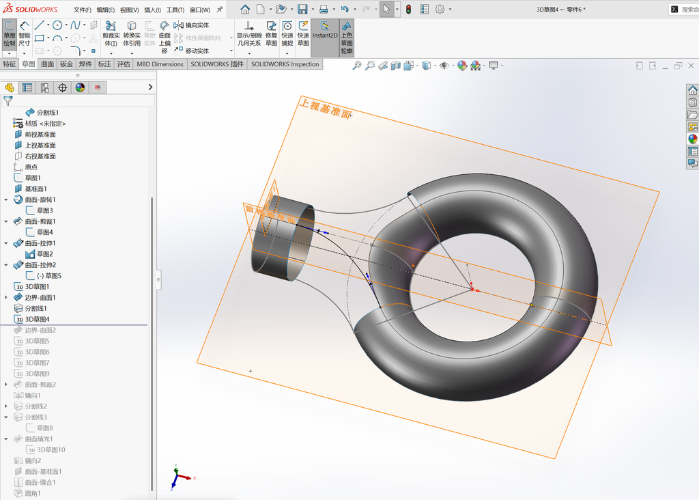Expand the manager panel tabs chevron

(x=150, y=87)
